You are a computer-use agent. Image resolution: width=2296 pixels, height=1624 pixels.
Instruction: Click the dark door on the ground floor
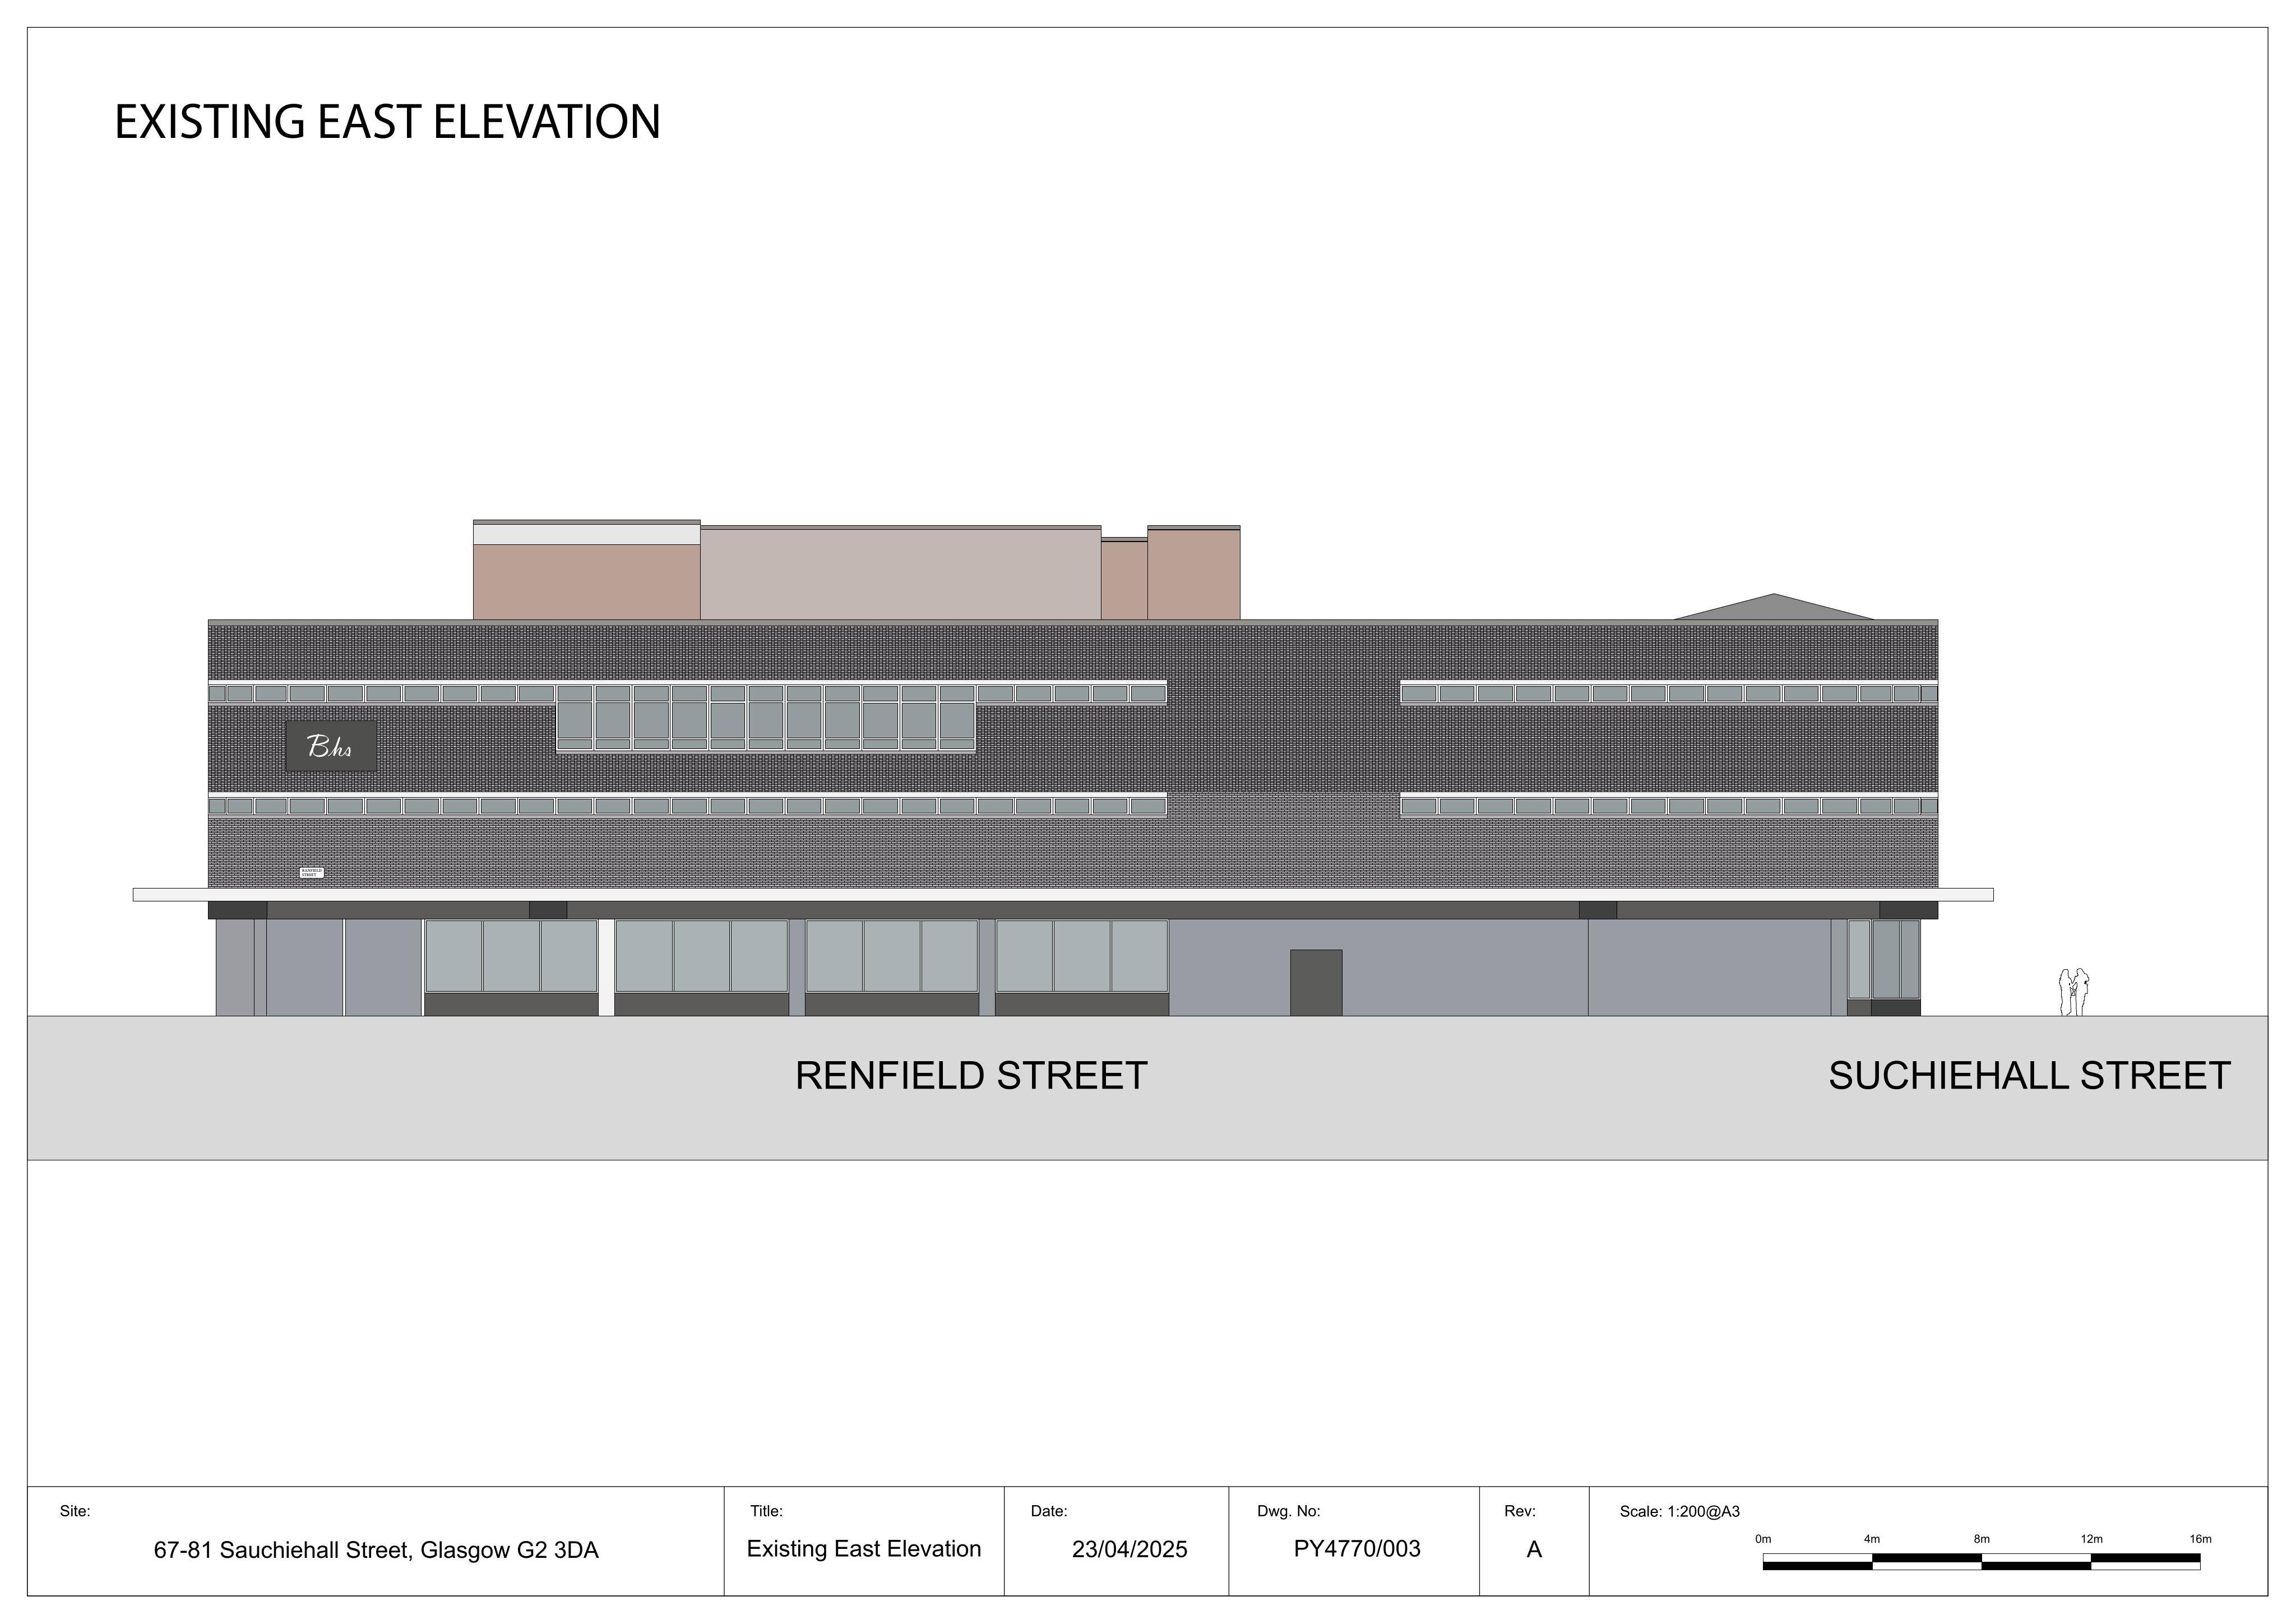(x=1316, y=983)
